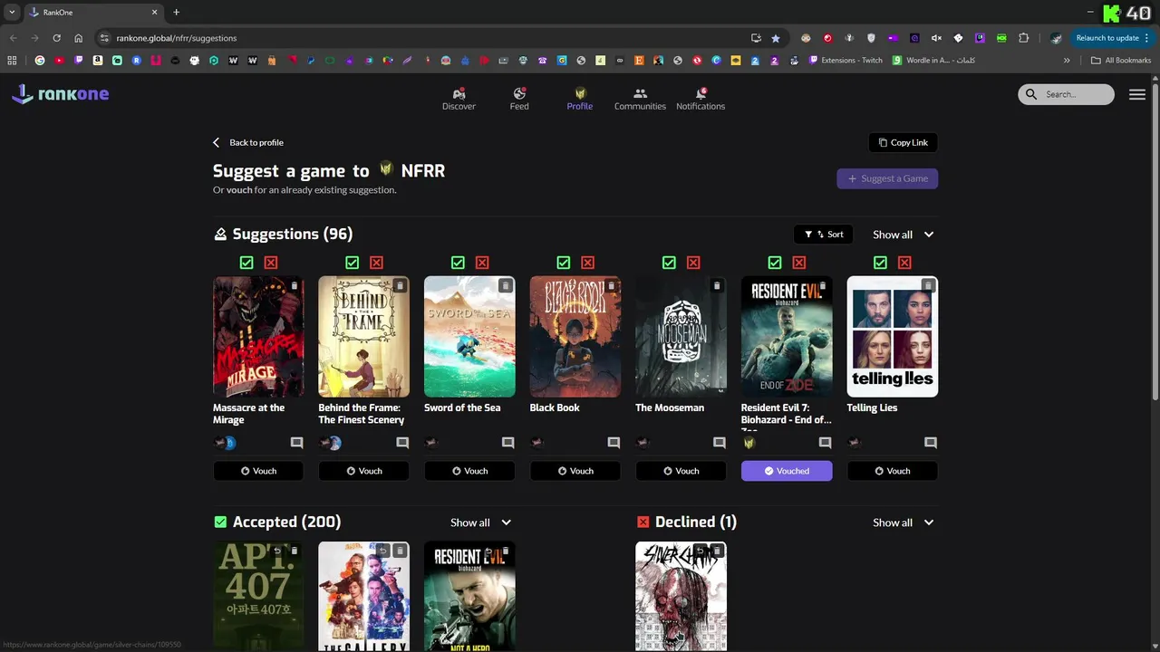Open the All Bookmarks folder

click(x=1121, y=61)
